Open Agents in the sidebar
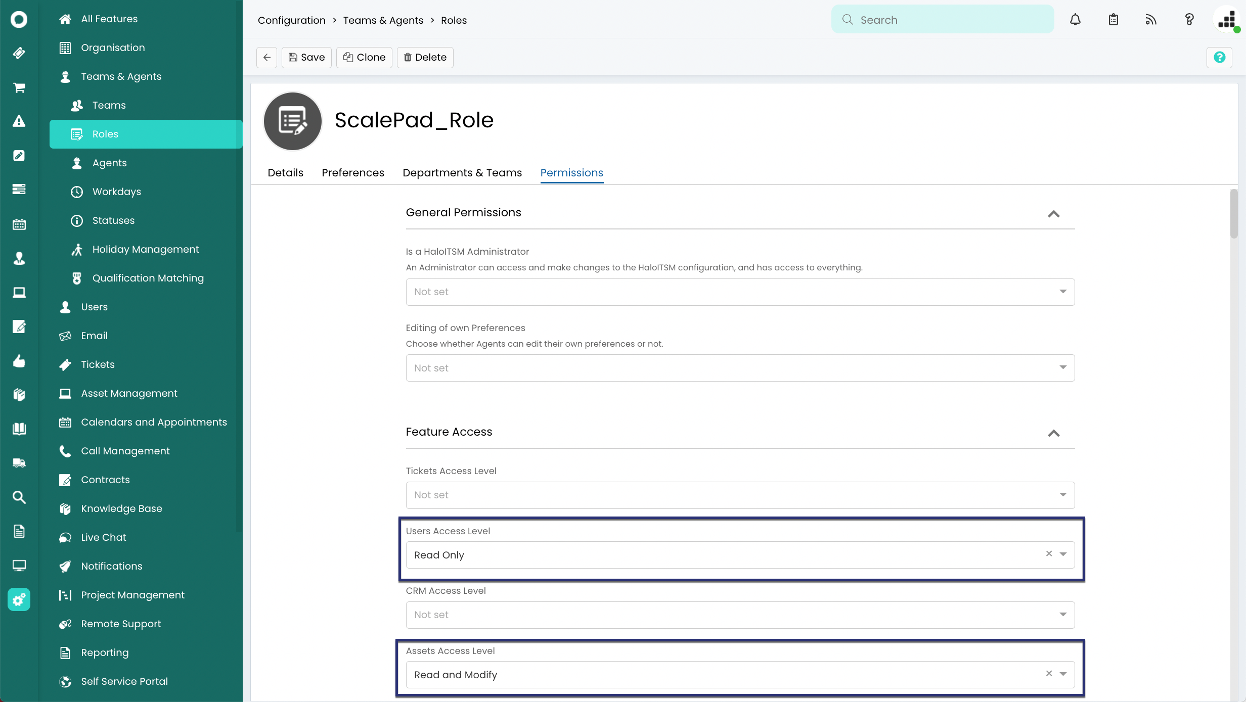This screenshot has height=702, width=1246. click(x=146, y=163)
